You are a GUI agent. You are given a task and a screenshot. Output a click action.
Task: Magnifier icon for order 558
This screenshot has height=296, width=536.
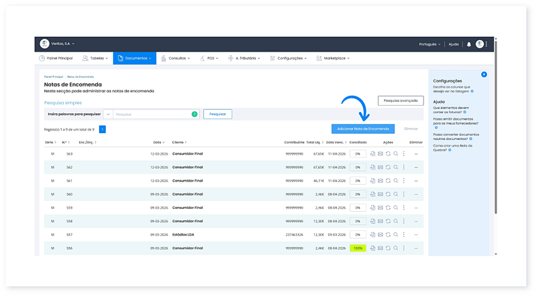[395, 221]
